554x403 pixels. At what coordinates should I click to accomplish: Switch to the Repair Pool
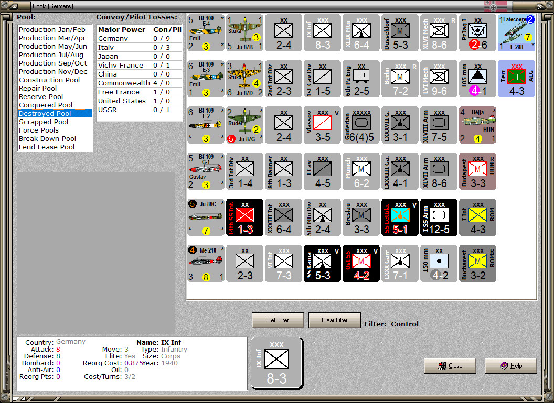click(x=55, y=88)
